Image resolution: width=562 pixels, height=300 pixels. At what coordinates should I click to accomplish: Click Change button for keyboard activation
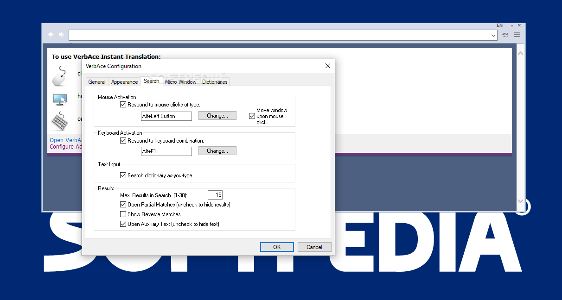(x=217, y=151)
